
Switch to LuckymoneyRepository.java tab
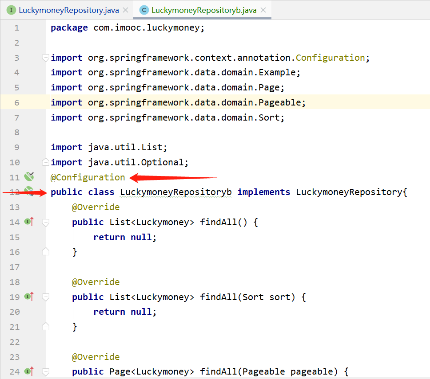(x=68, y=10)
